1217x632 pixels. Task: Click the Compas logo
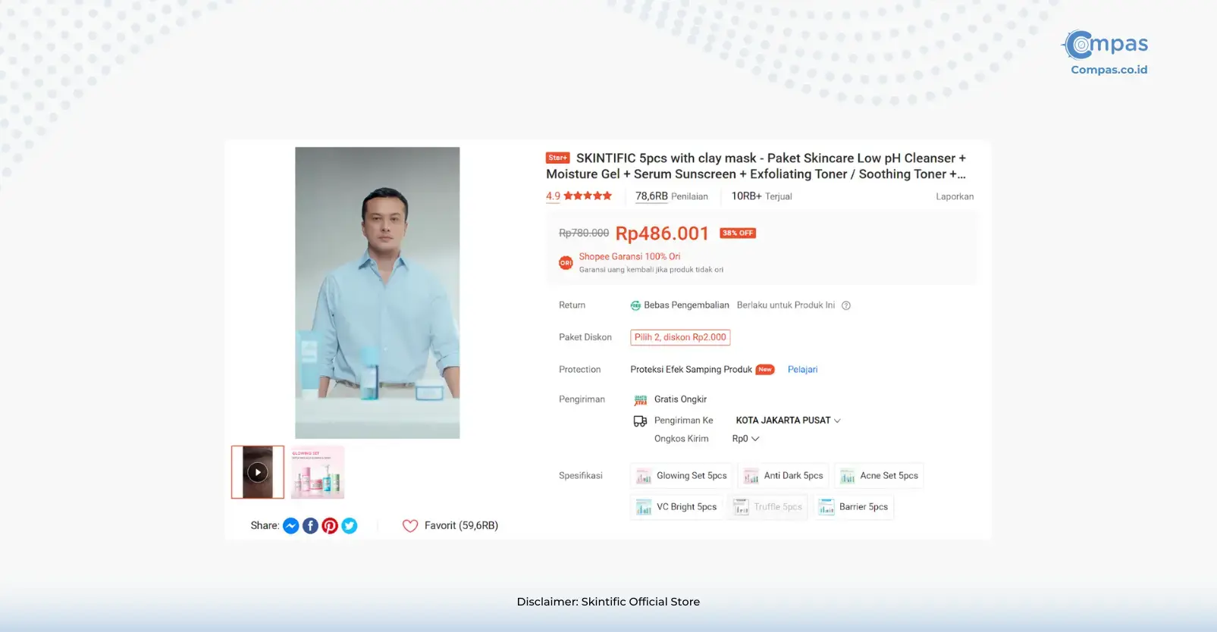point(1106,45)
